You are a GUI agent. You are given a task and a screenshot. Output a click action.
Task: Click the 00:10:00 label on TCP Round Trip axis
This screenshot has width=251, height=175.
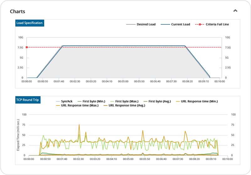227,159
